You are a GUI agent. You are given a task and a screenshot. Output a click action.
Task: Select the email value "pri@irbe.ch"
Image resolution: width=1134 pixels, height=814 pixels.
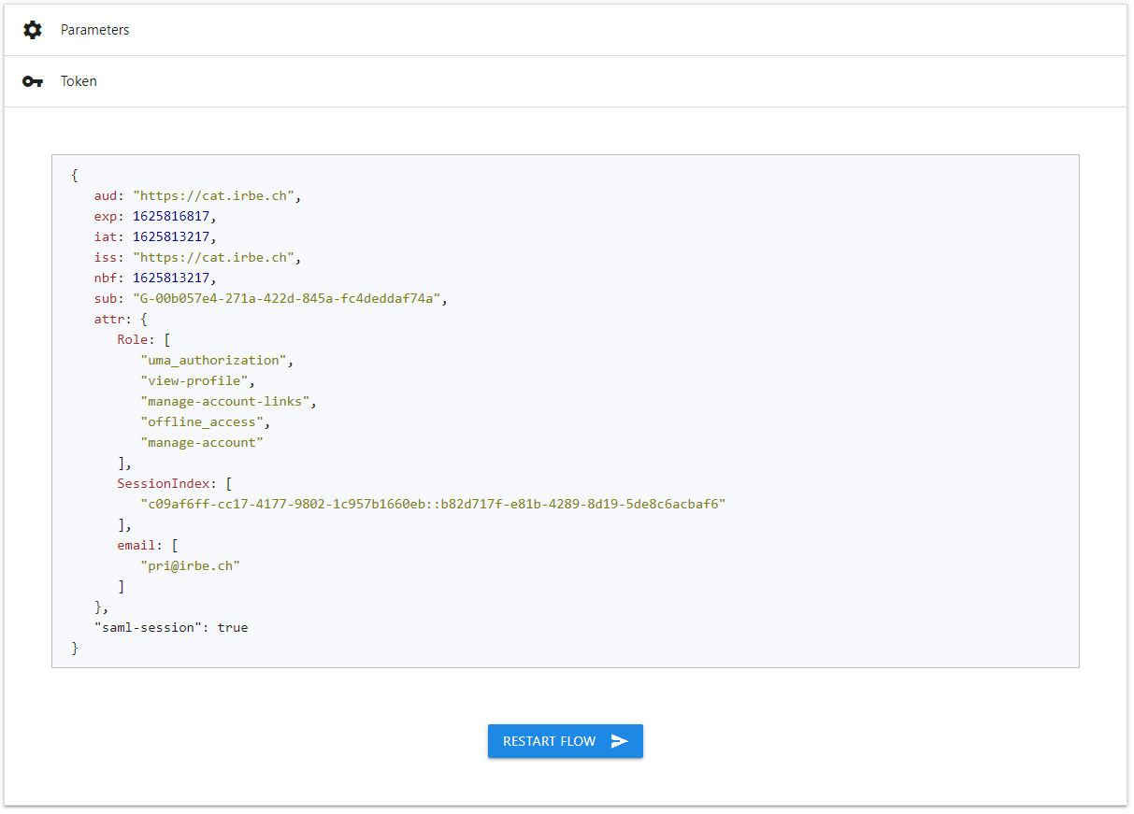coord(191,566)
